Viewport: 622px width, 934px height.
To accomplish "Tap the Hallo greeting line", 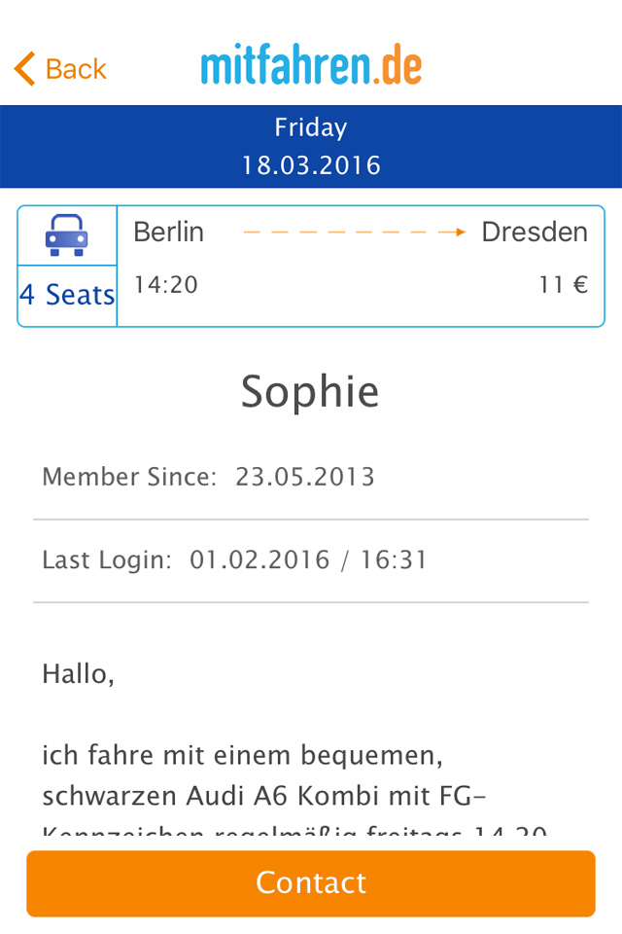I will click(78, 673).
